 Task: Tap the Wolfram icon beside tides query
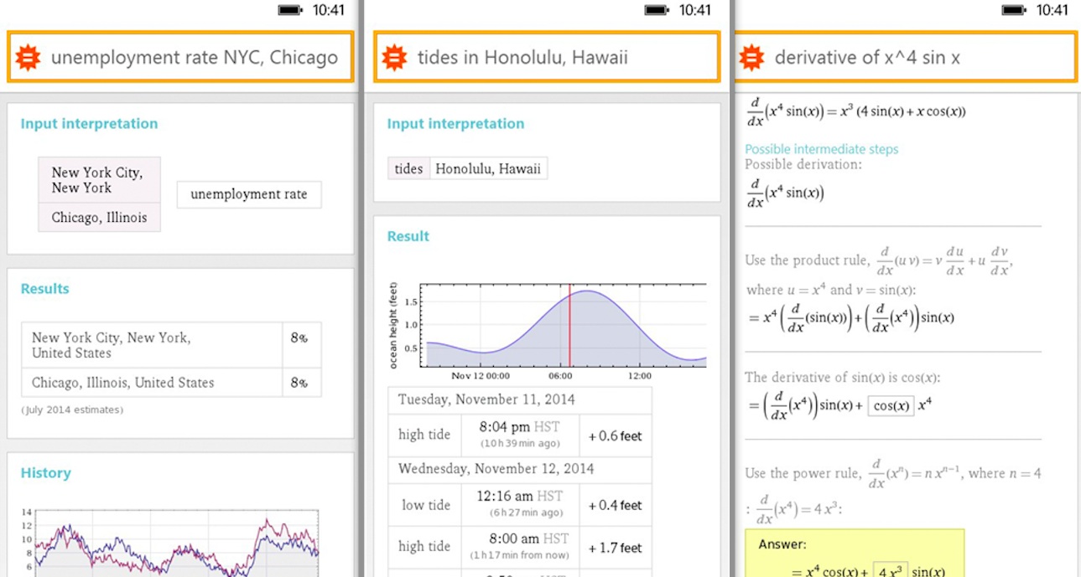coord(394,58)
